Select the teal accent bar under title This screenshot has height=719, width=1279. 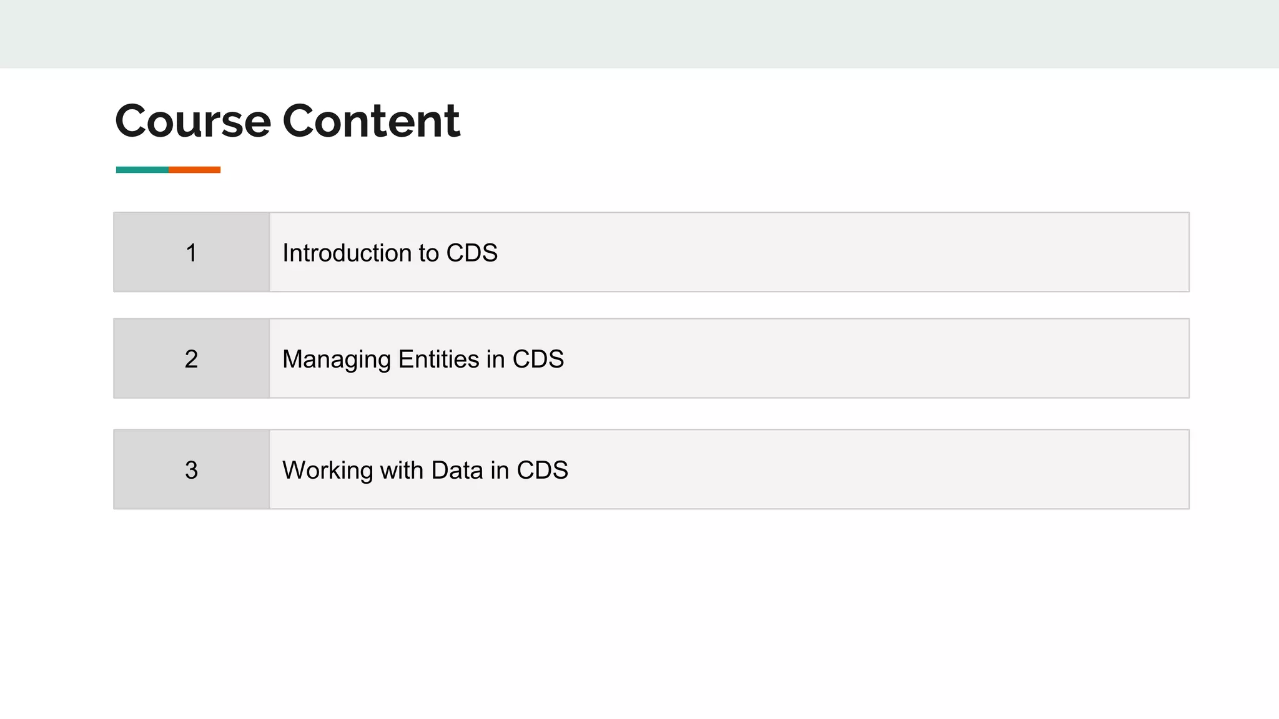point(142,170)
